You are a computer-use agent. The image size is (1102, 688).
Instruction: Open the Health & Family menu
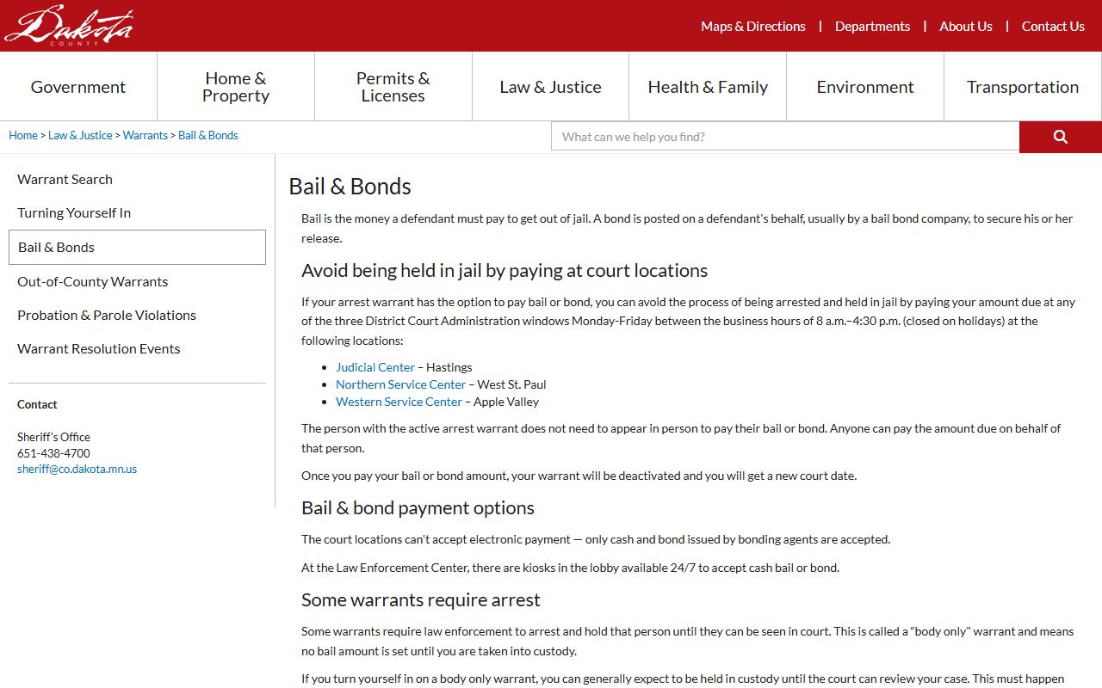708,87
